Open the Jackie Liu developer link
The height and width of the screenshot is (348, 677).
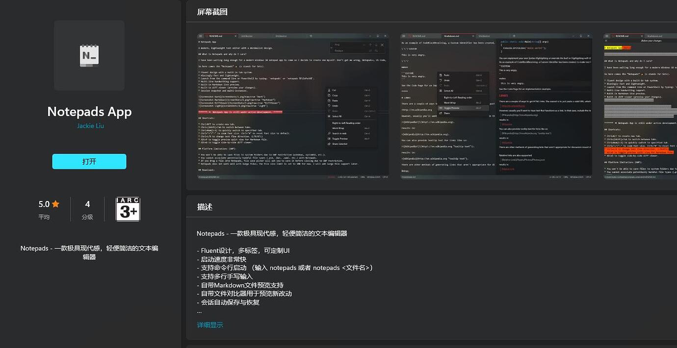90,125
